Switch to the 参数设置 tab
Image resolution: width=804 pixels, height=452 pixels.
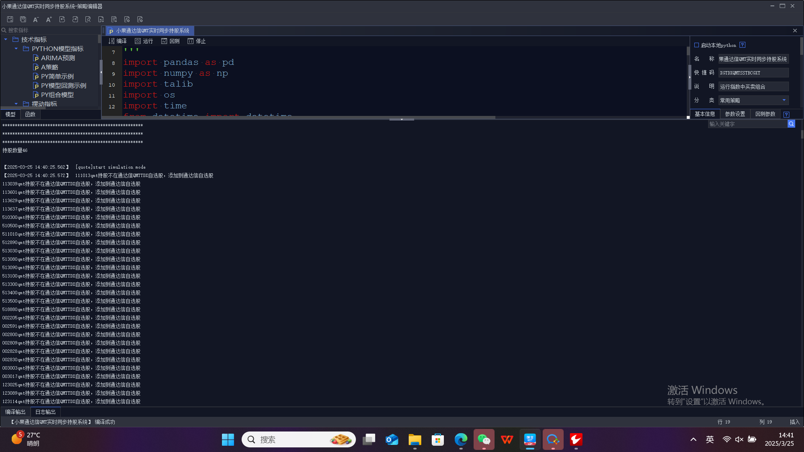click(x=735, y=114)
